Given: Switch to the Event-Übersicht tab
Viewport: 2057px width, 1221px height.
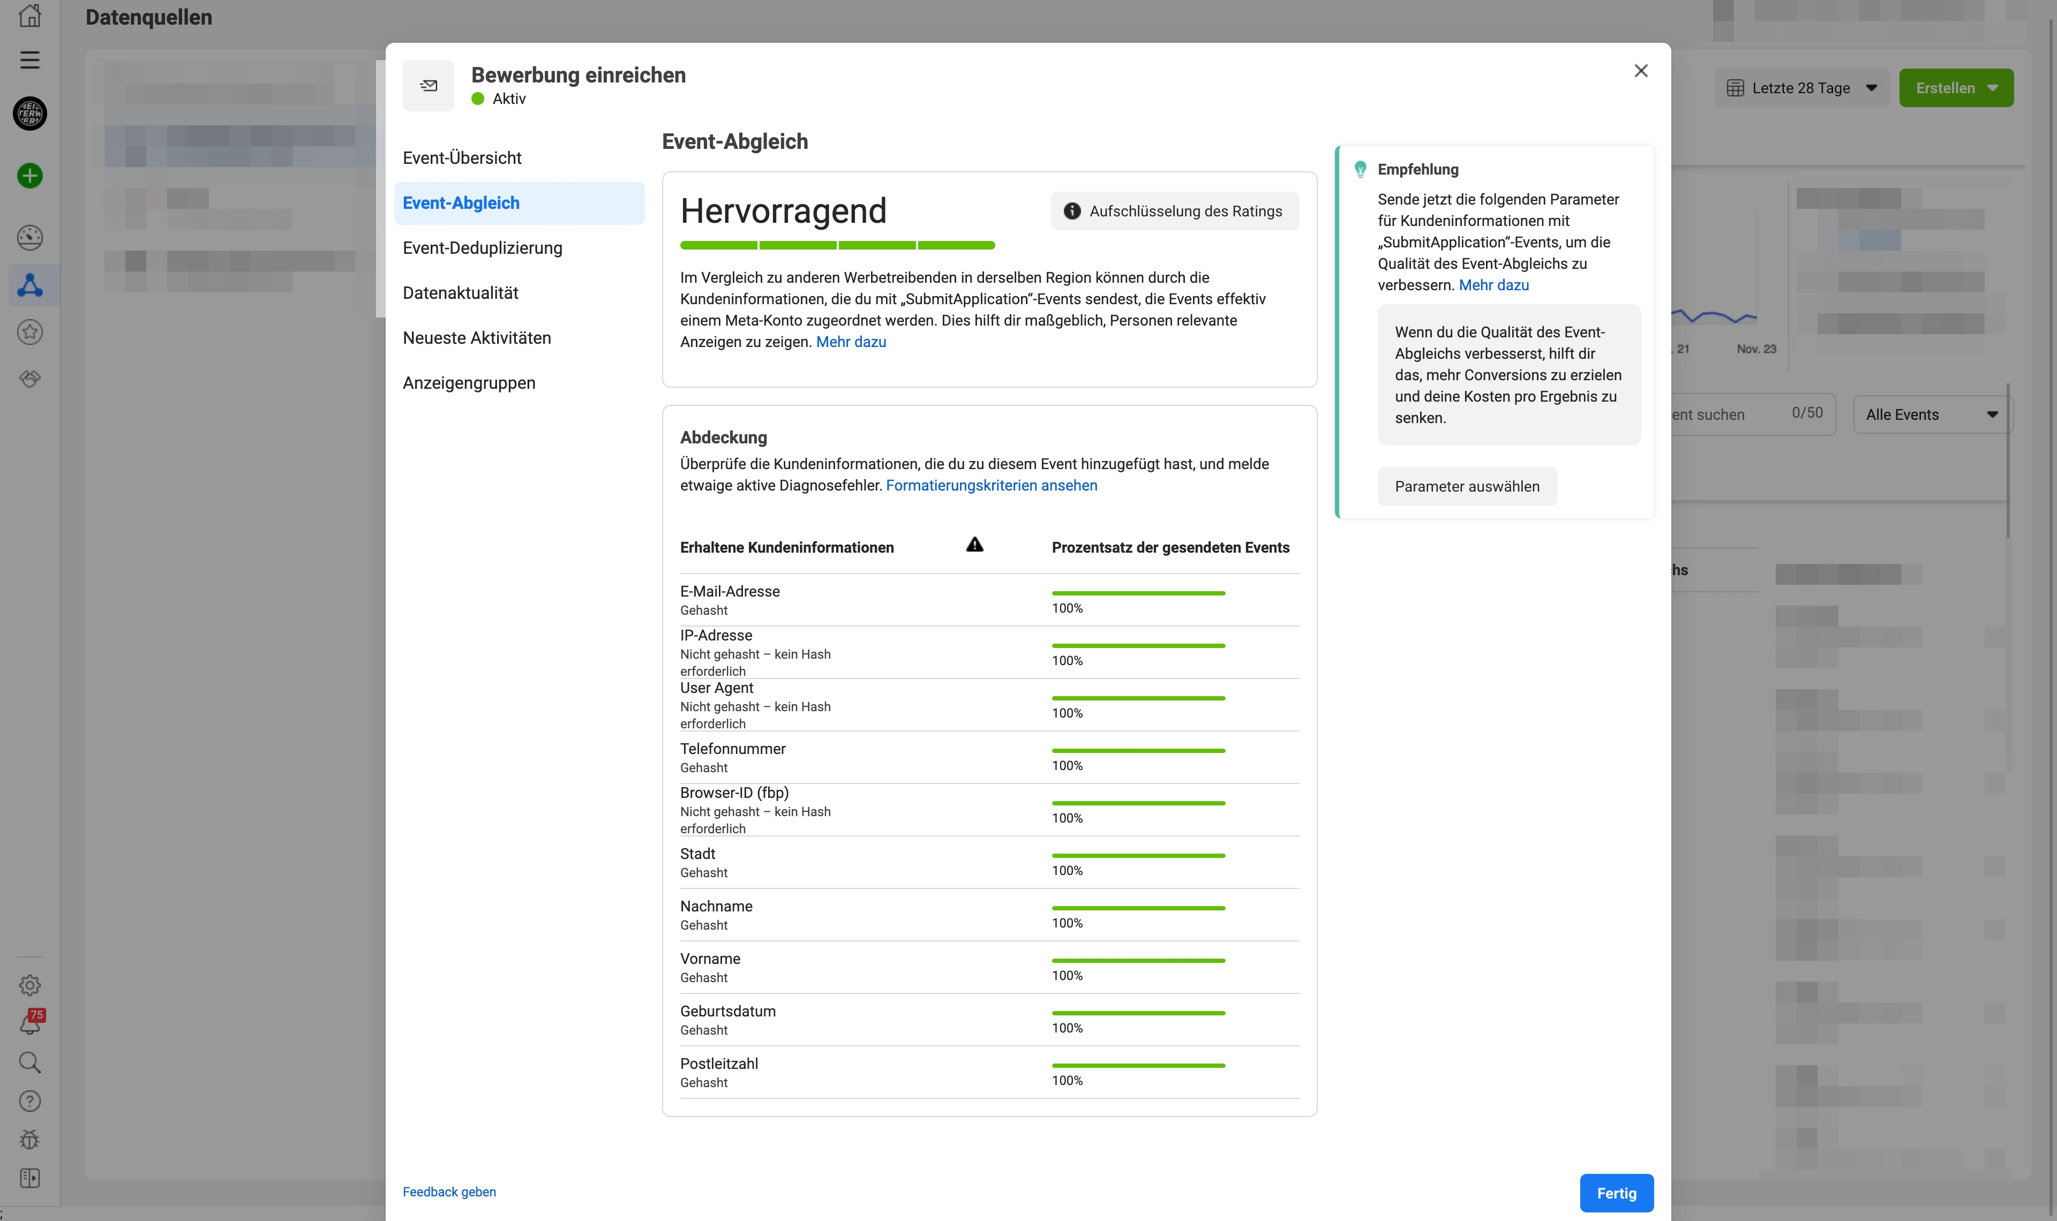Looking at the screenshot, I should [x=462, y=157].
